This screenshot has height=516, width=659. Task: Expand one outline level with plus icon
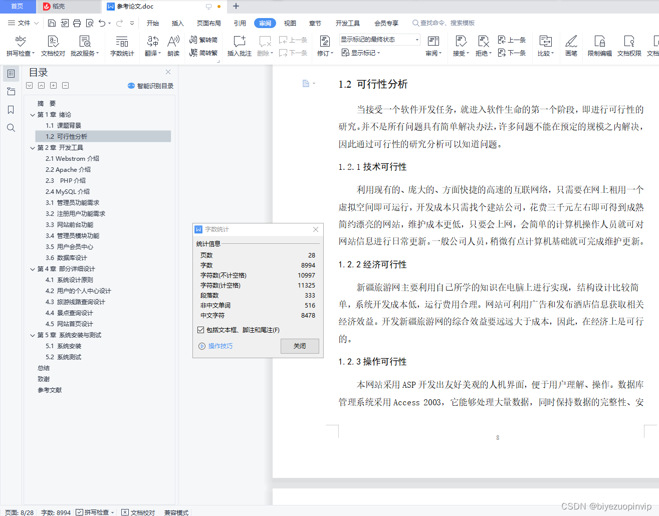[x=54, y=86]
